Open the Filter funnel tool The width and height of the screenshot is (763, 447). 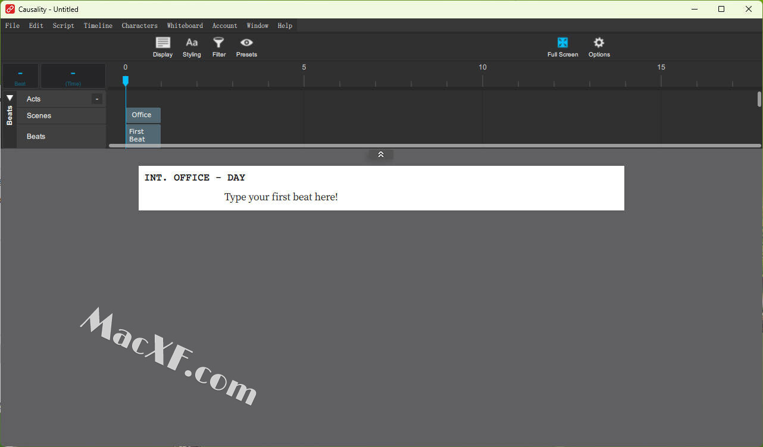tap(219, 47)
